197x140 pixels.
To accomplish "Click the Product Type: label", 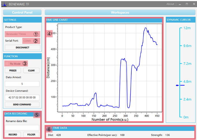I will [14, 27].
